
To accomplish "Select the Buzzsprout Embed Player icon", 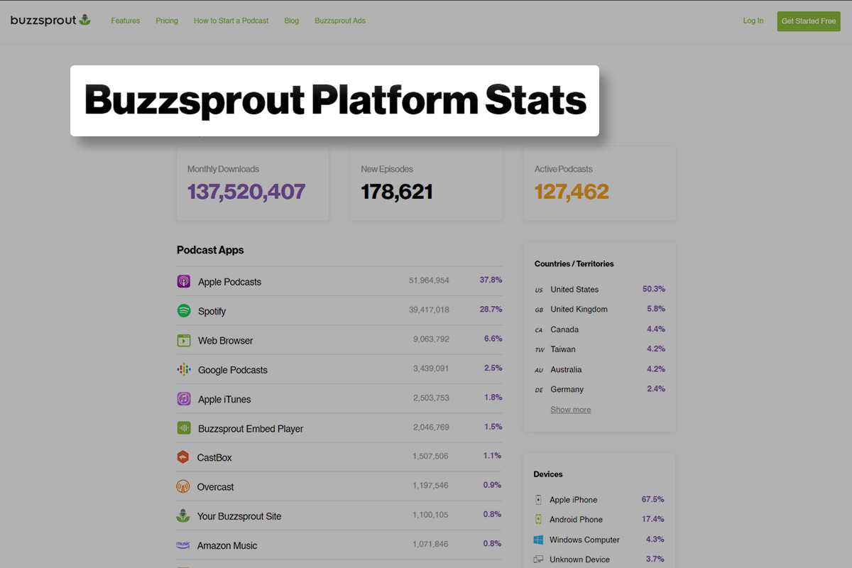I will click(x=183, y=428).
